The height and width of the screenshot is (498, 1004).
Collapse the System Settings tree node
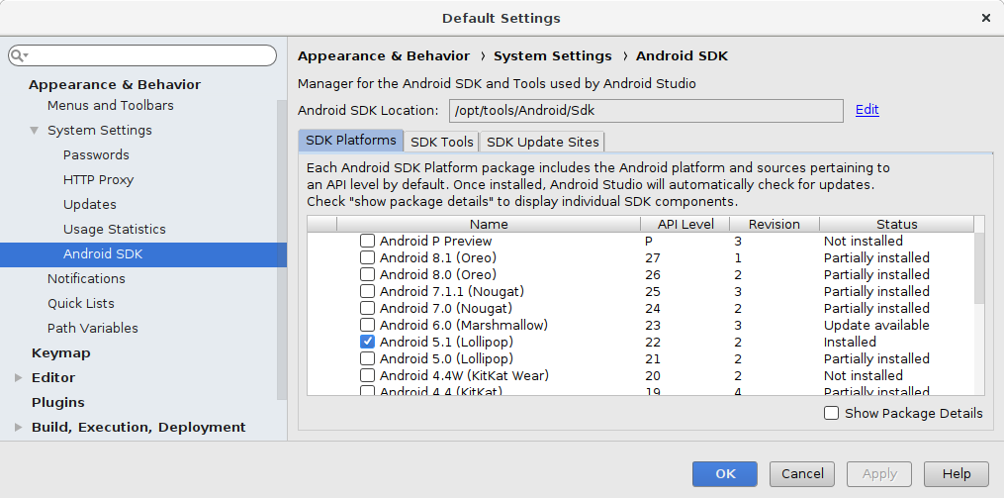click(34, 131)
